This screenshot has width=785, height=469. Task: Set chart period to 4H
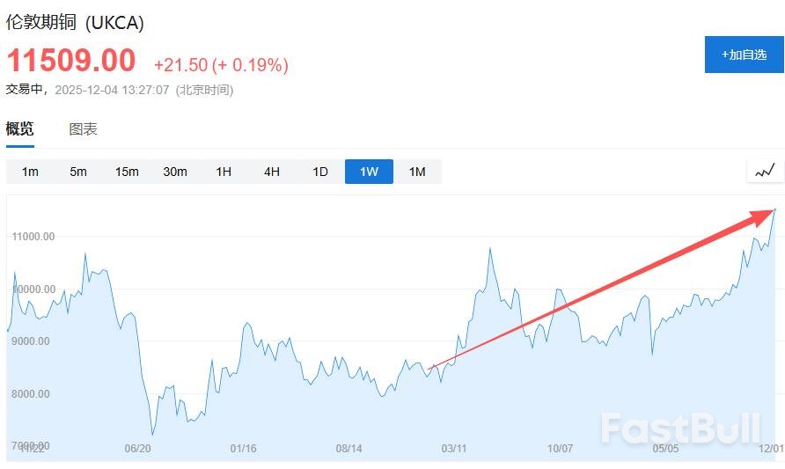tap(272, 172)
